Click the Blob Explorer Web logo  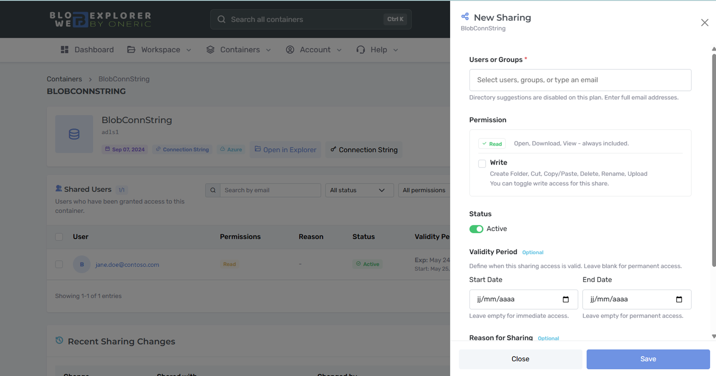click(100, 19)
